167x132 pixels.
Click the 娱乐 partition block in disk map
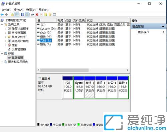101,88
